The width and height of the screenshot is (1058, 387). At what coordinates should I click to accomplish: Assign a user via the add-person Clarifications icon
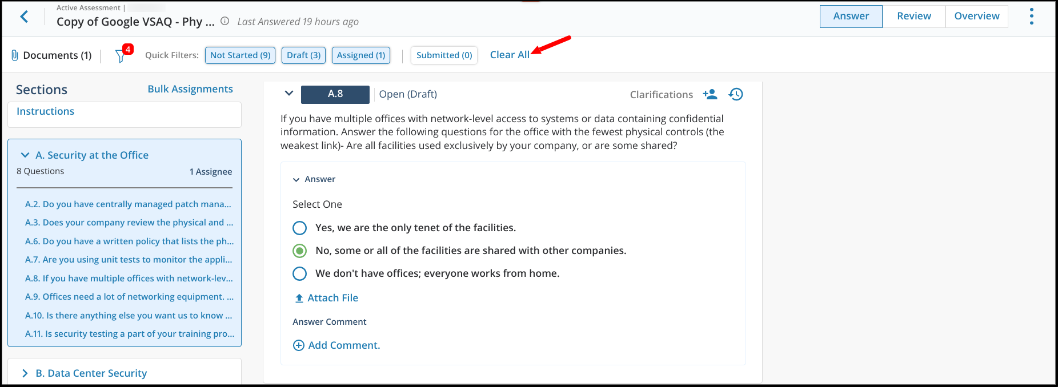tap(710, 94)
